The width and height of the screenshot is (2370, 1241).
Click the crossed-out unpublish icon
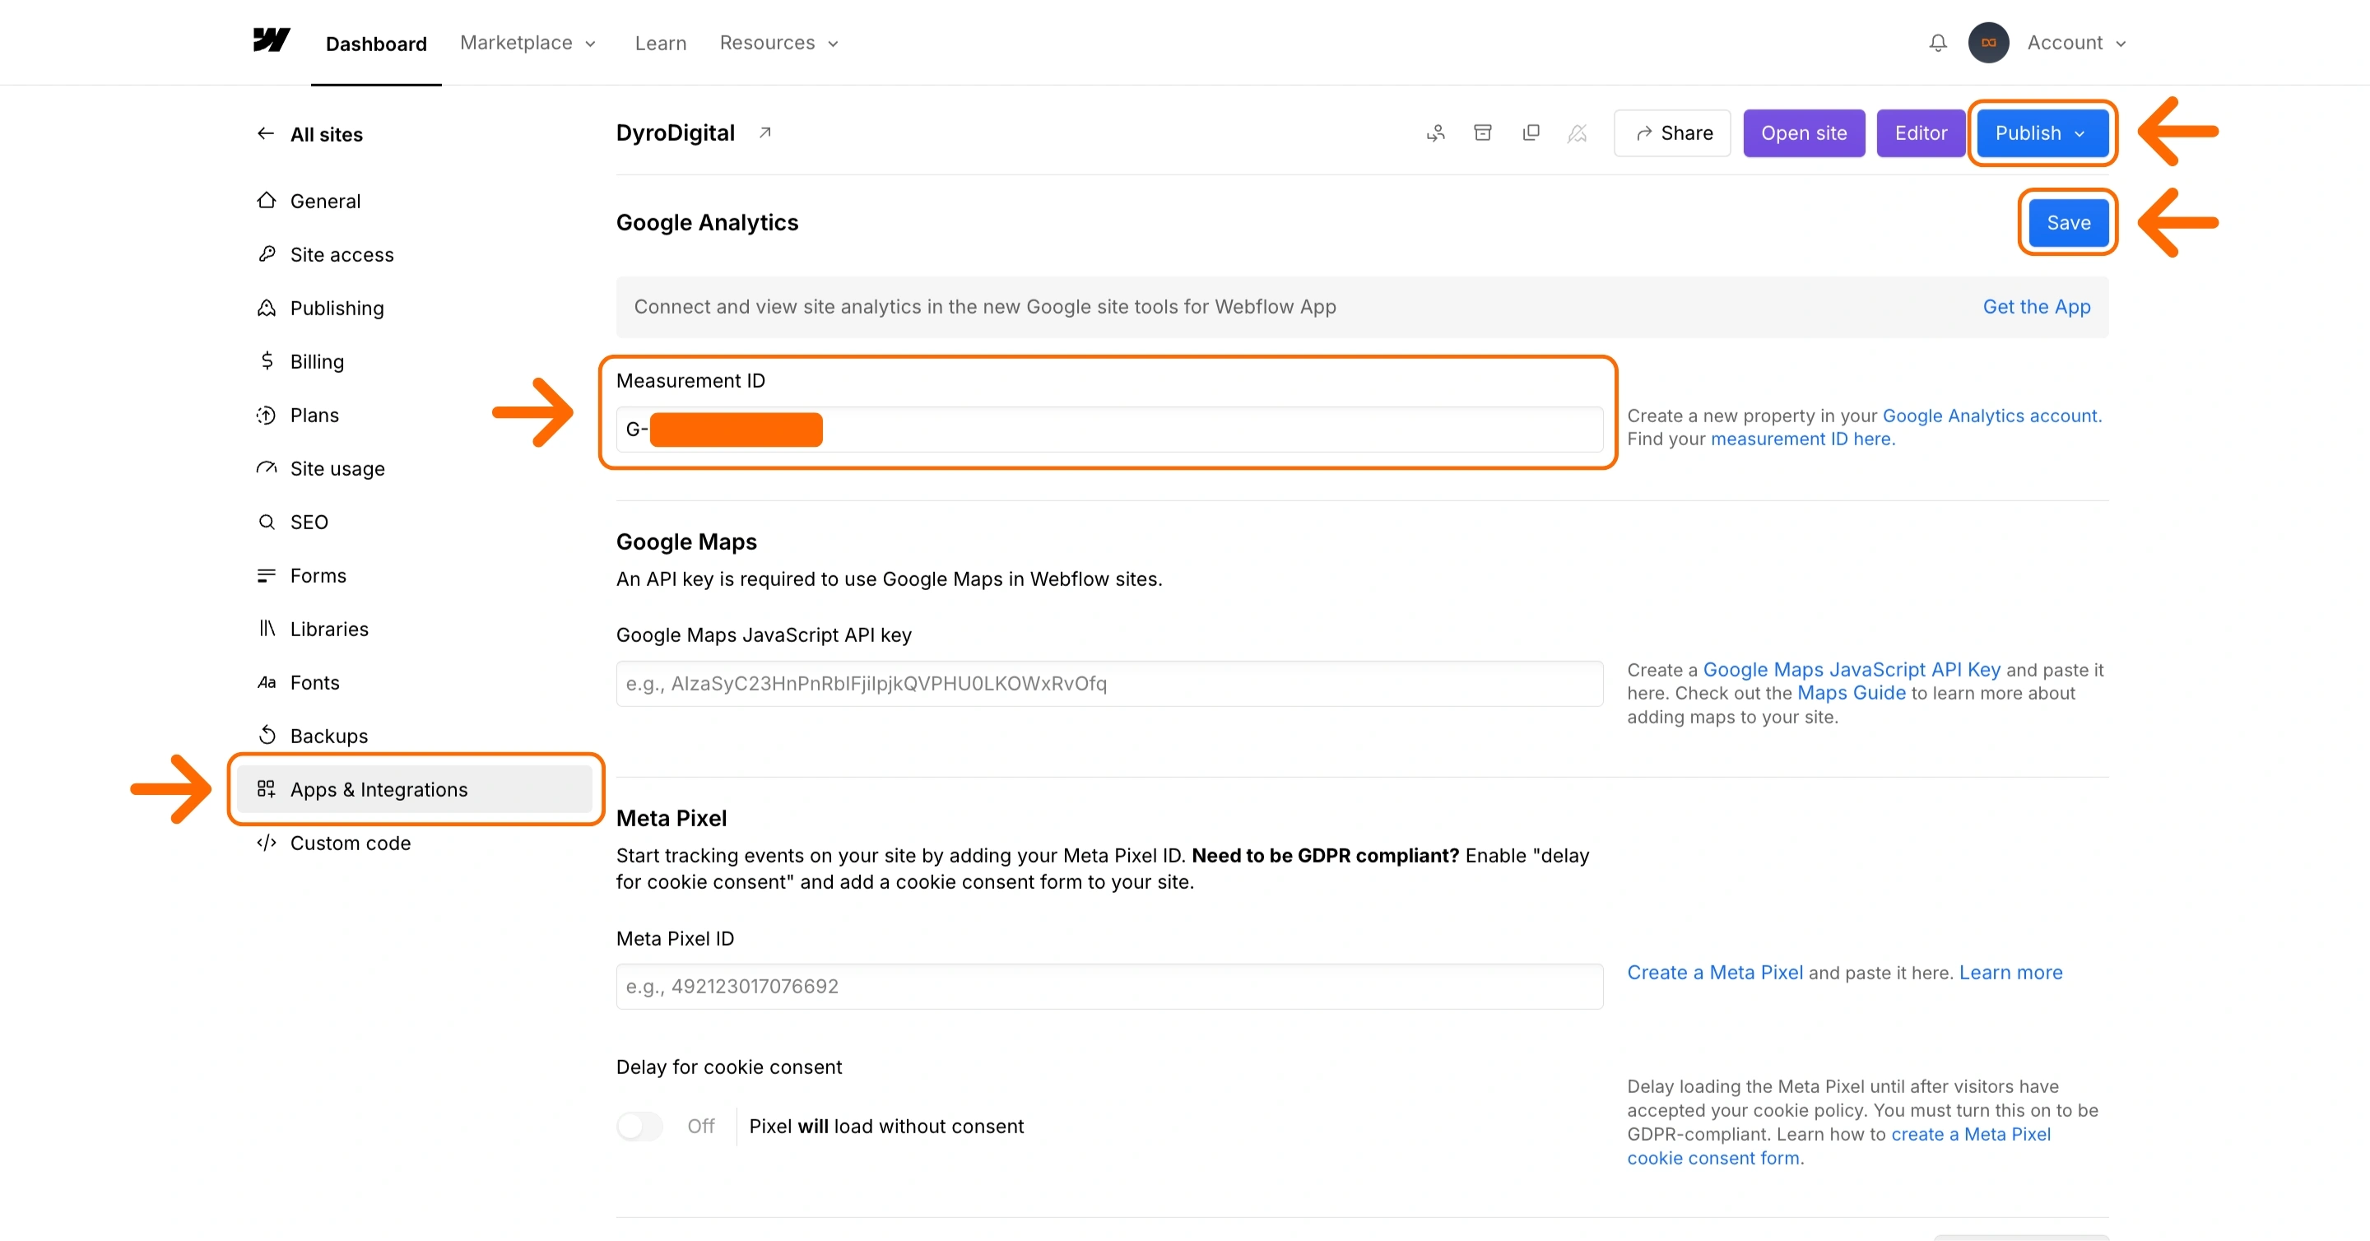pyautogui.click(x=1577, y=133)
